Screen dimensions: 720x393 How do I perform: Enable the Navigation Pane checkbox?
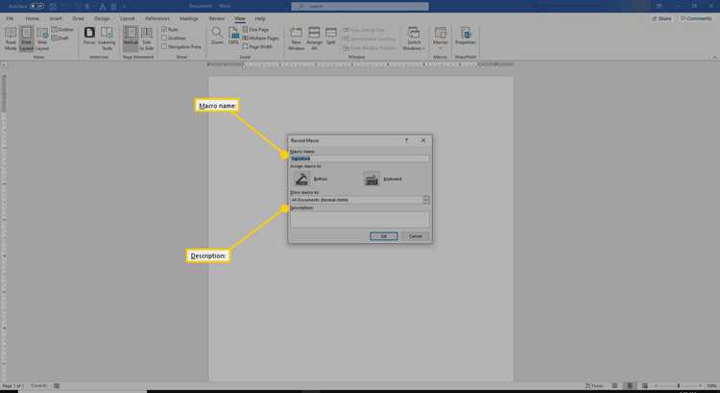pyautogui.click(x=164, y=46)
